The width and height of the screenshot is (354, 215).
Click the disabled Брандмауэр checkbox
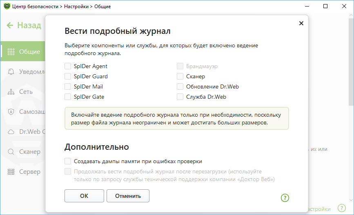[x=180, y=66]
